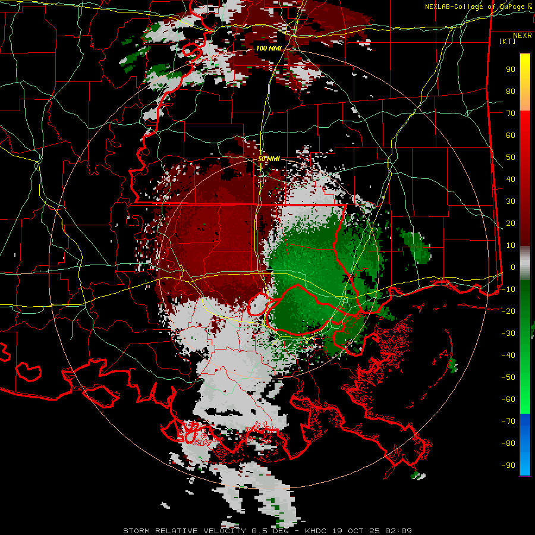Image resolution: width=535 pixels, height=535 pixels.
Task: Pick the gray zero-velocity segment of color bar
Action: tap(525, 265)
